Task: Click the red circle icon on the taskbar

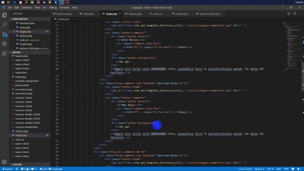Action: click(67, 2)
